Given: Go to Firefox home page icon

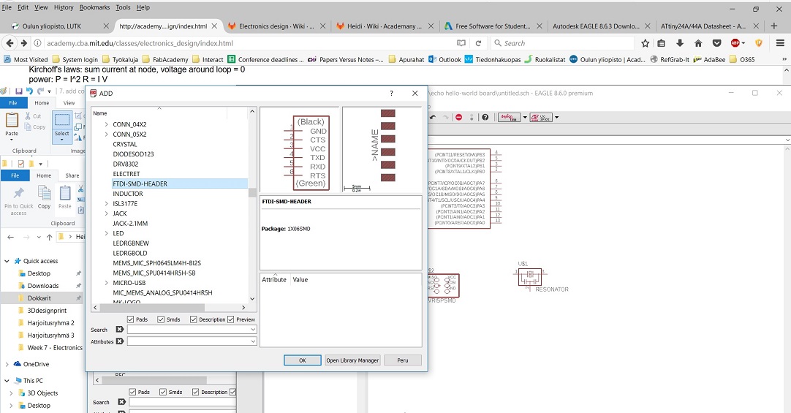Looking at the screenshot, I should [698, 43].
